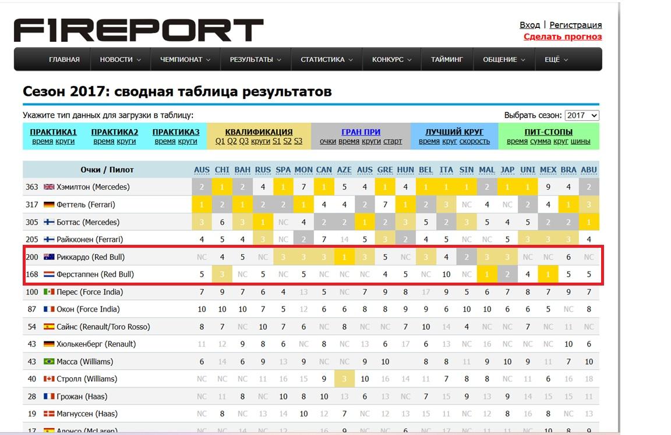Expand the КОНКУРС navigation menu

click(391, 59)
